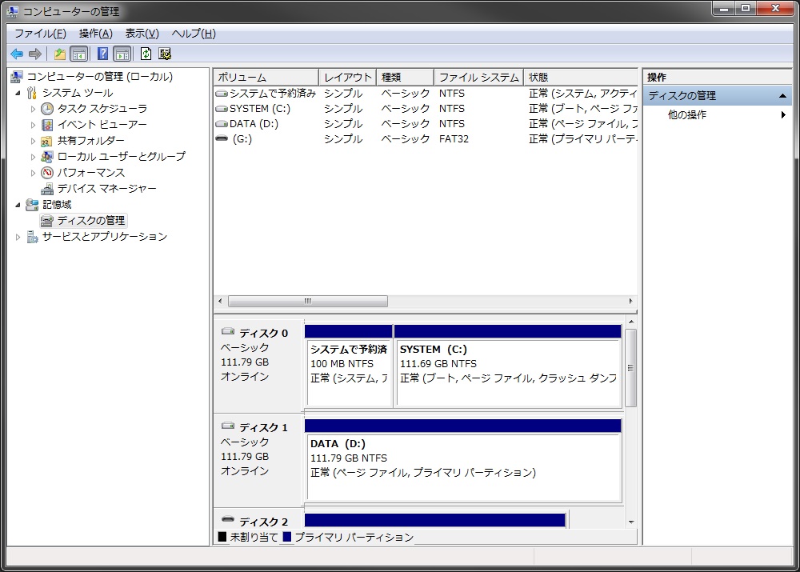Image resolution: width=800 pixels, height=572 pixels.
Task: Click the Disk 2 partition blue bar
Action: [x=435, y=520]
